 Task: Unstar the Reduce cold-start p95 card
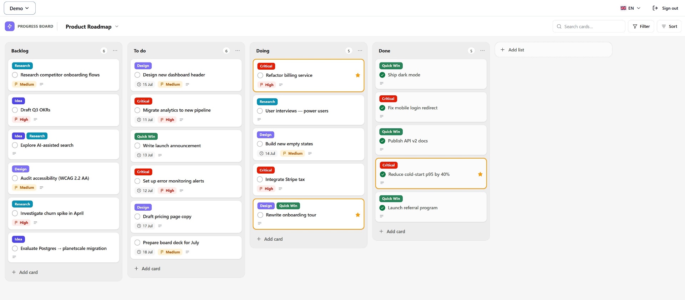[x=480, y=174]
